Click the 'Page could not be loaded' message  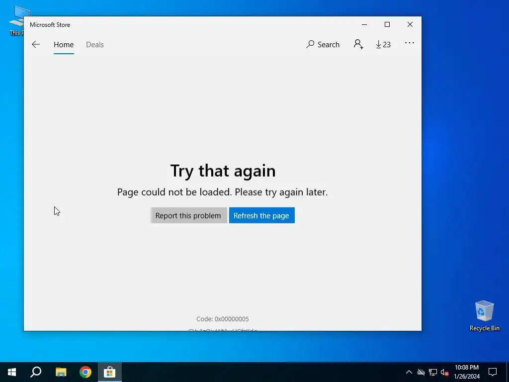(222, 192)
